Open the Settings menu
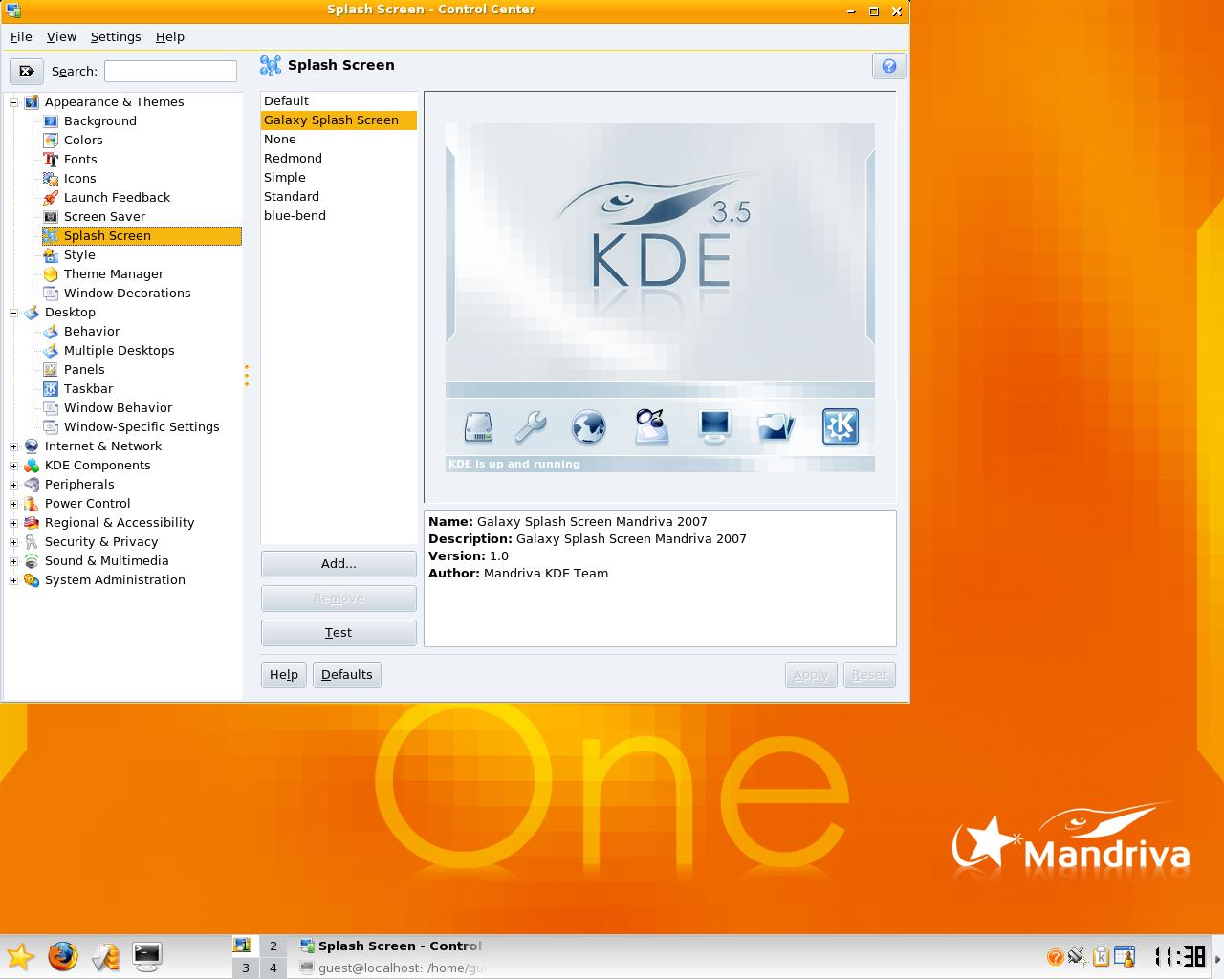Image resolution: width=1224 pixels, height=979 pixels. [x=116, y=36]
